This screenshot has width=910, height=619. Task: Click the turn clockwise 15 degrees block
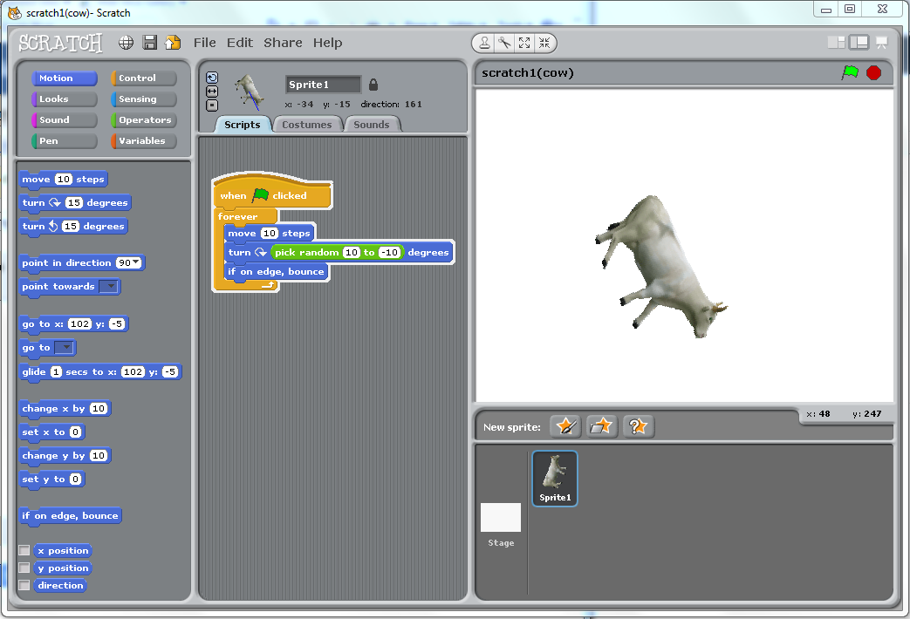pyautogui.click(x=75, y=202)
